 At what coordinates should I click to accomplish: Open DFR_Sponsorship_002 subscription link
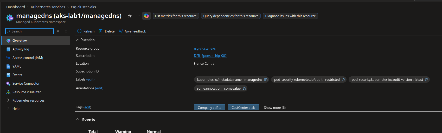(210, 56)
